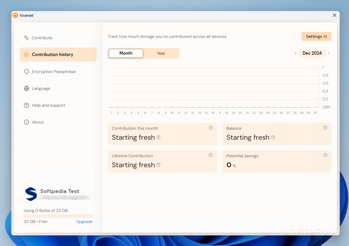Click the GBh axis unit label
The width and height of the screenshot is (349, 246).
pyautogui.click(x=326, y=107)
